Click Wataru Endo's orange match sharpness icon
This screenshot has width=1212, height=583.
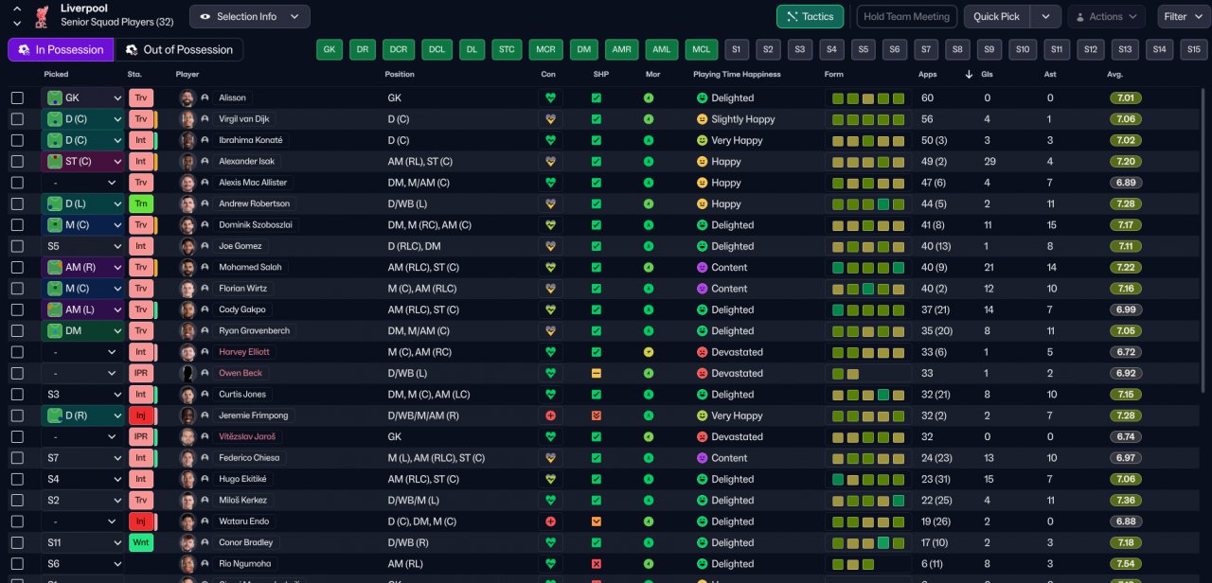tap(597, 521)
